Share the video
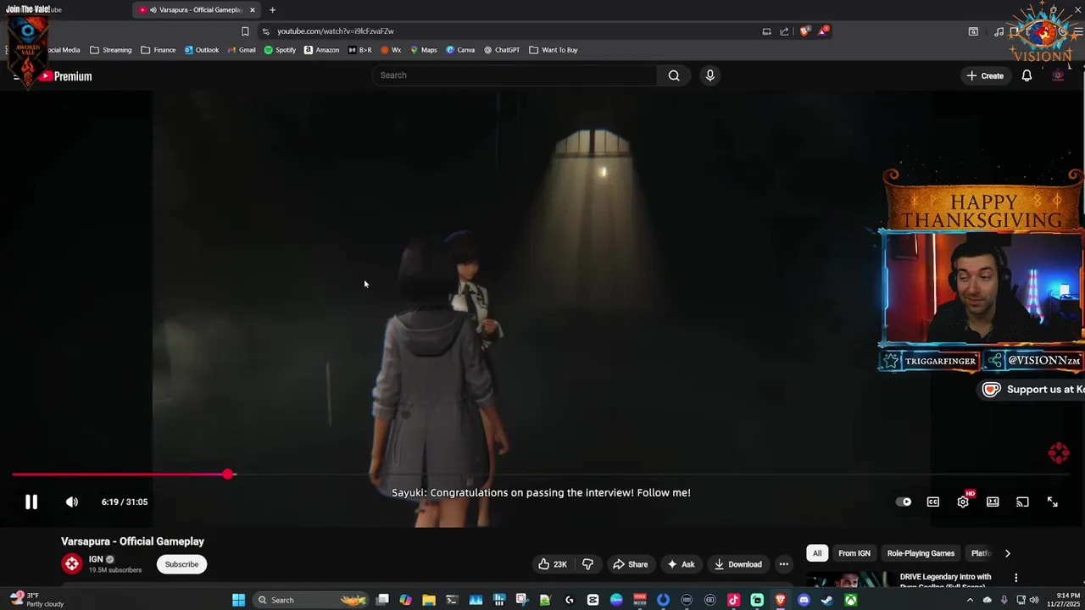Screen dimensions: 1085x610 click(x=630, y=564)
